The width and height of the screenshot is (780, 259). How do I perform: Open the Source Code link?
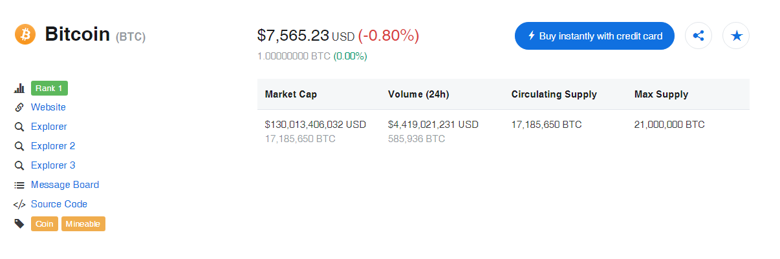(x=59, y=204)
